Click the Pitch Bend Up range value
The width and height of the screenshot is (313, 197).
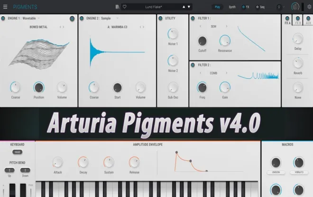[x=9, y=170]
